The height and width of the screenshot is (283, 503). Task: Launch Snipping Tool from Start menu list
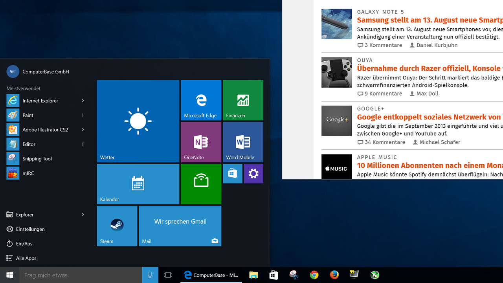click(46, 159)
